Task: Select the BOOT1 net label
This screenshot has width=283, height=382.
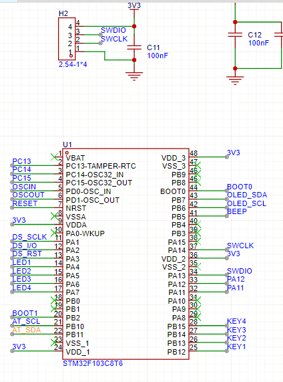Action: pyautogui.click(x=25, y=313)
